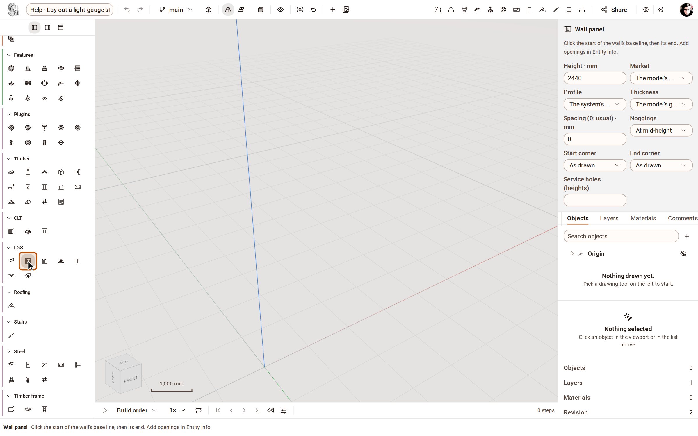The height and width of the screenshot is (436, 698).
Task: Click the zoom-to-fit icon in toolbar
Action: point(300,10)
